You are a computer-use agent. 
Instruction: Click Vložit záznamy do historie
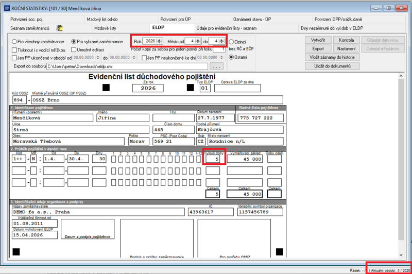332,57
